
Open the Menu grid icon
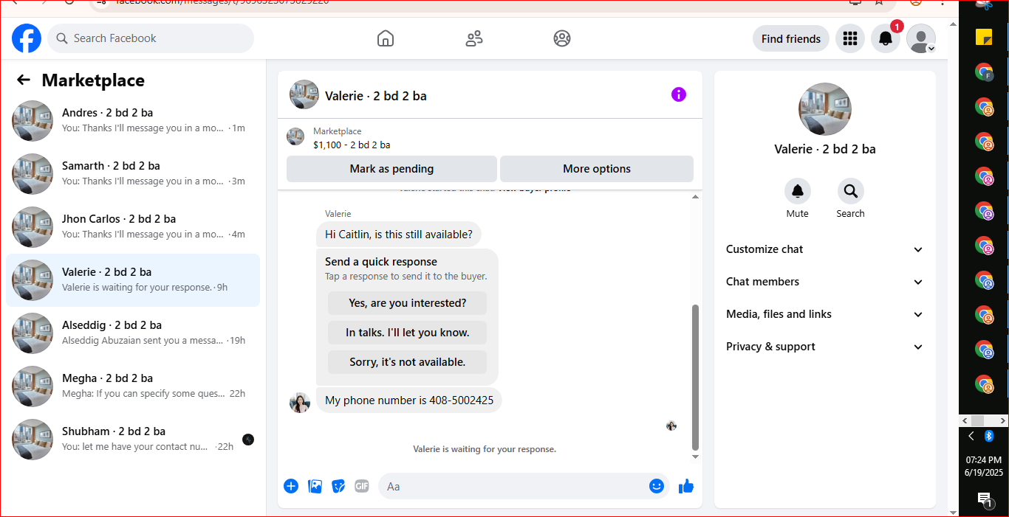point(850,38)
